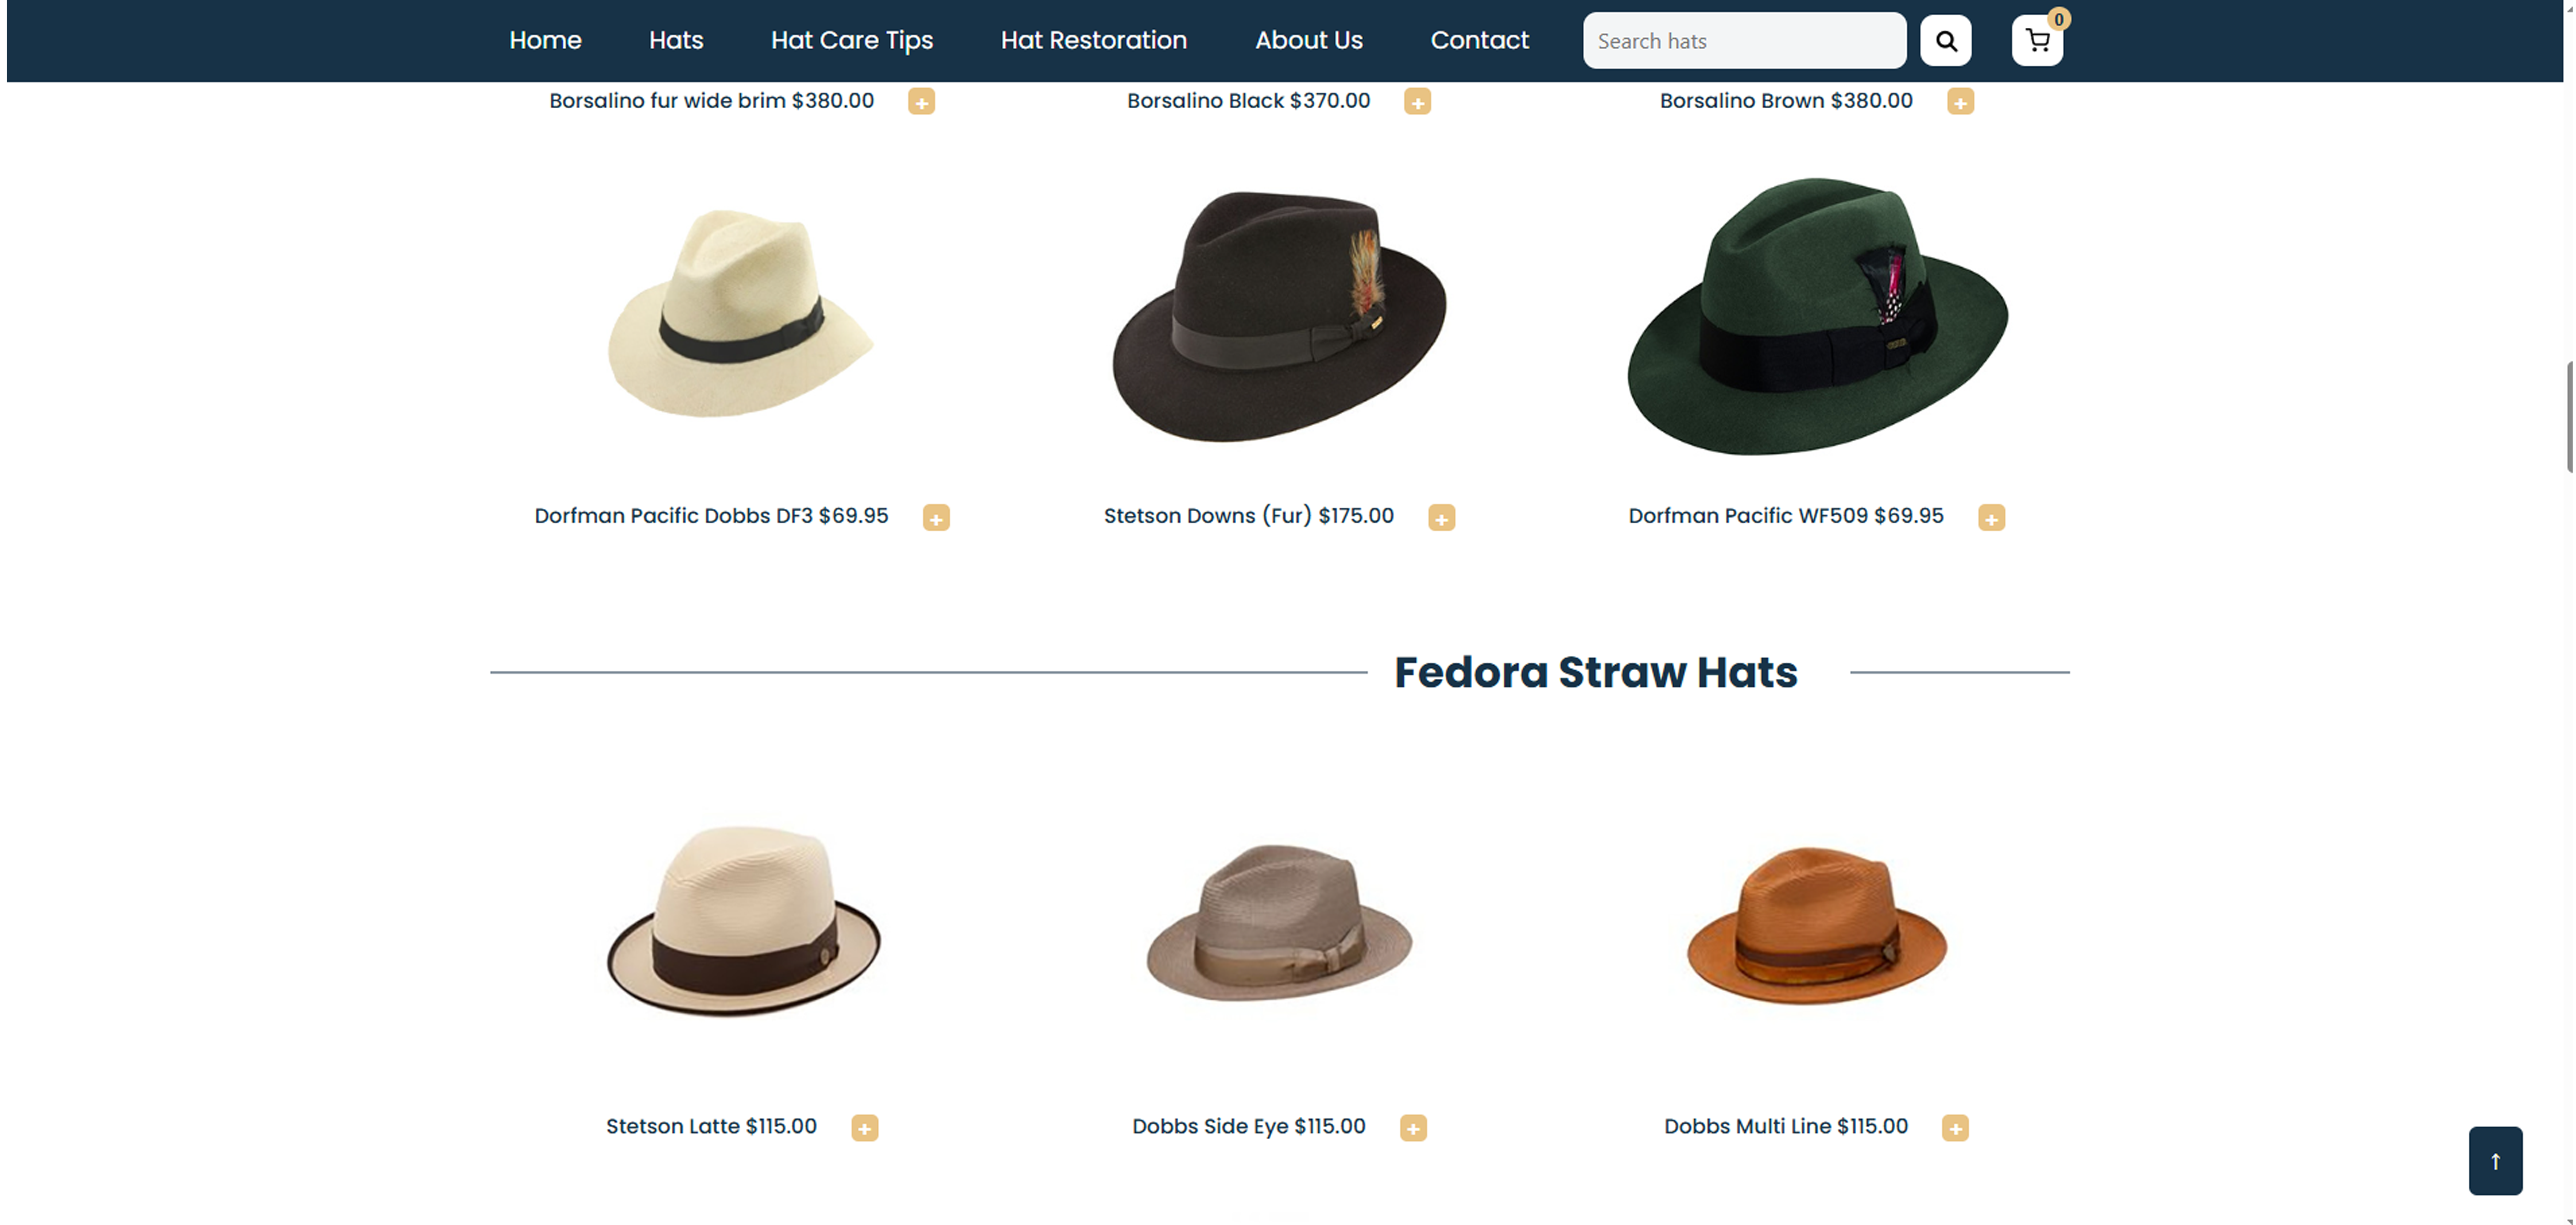This screenshot has height=1225, width=2576.
Task: Add Dobbs Side Eye to cart
Action: click(1413, 1128)
